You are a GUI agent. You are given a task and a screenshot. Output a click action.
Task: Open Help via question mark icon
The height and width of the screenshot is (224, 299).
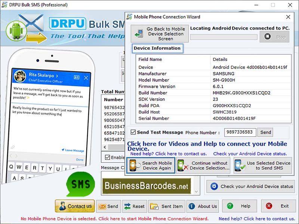pos(231,206)
